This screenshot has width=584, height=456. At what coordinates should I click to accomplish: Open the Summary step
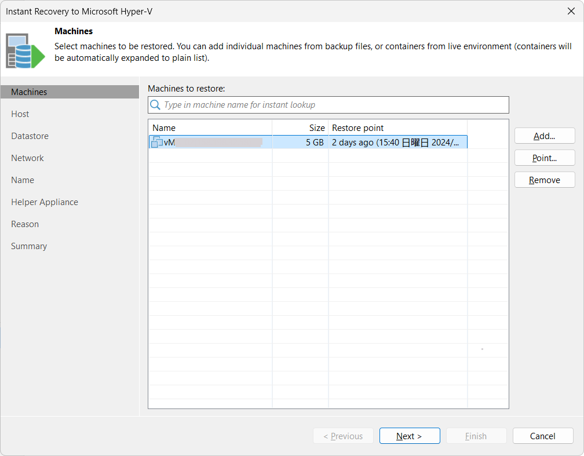pos(29,246)
